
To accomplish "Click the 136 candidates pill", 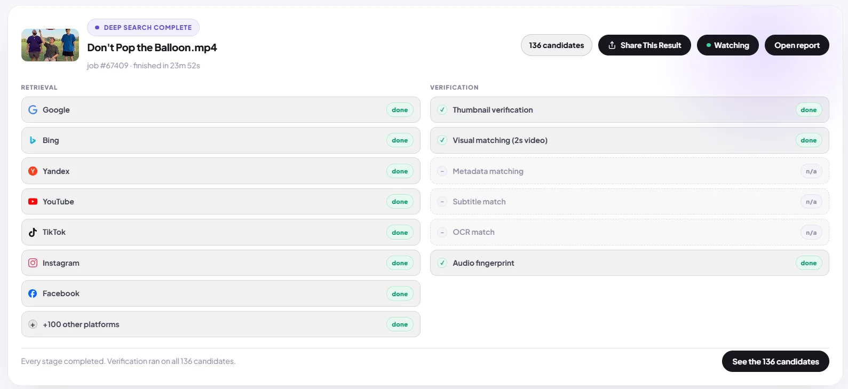I will tap(557, 45).
